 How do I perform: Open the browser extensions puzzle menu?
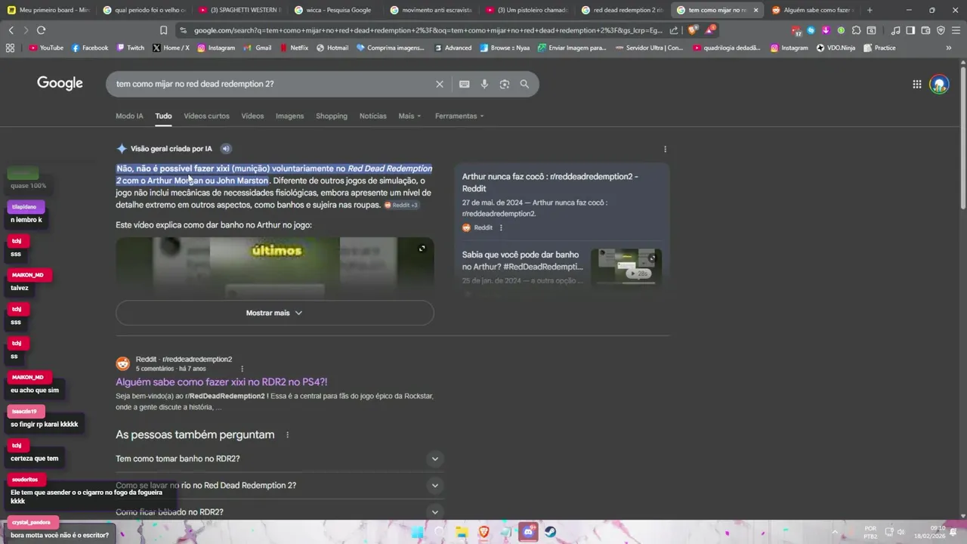tap(856, 30)
